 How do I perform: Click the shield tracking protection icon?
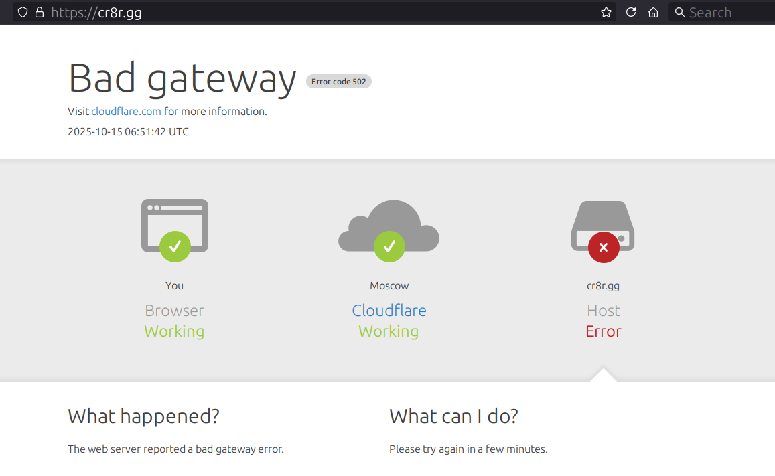coord(23,12)
